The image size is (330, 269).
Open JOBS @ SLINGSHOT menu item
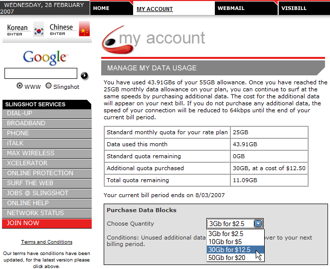click(x=47, y=193)
